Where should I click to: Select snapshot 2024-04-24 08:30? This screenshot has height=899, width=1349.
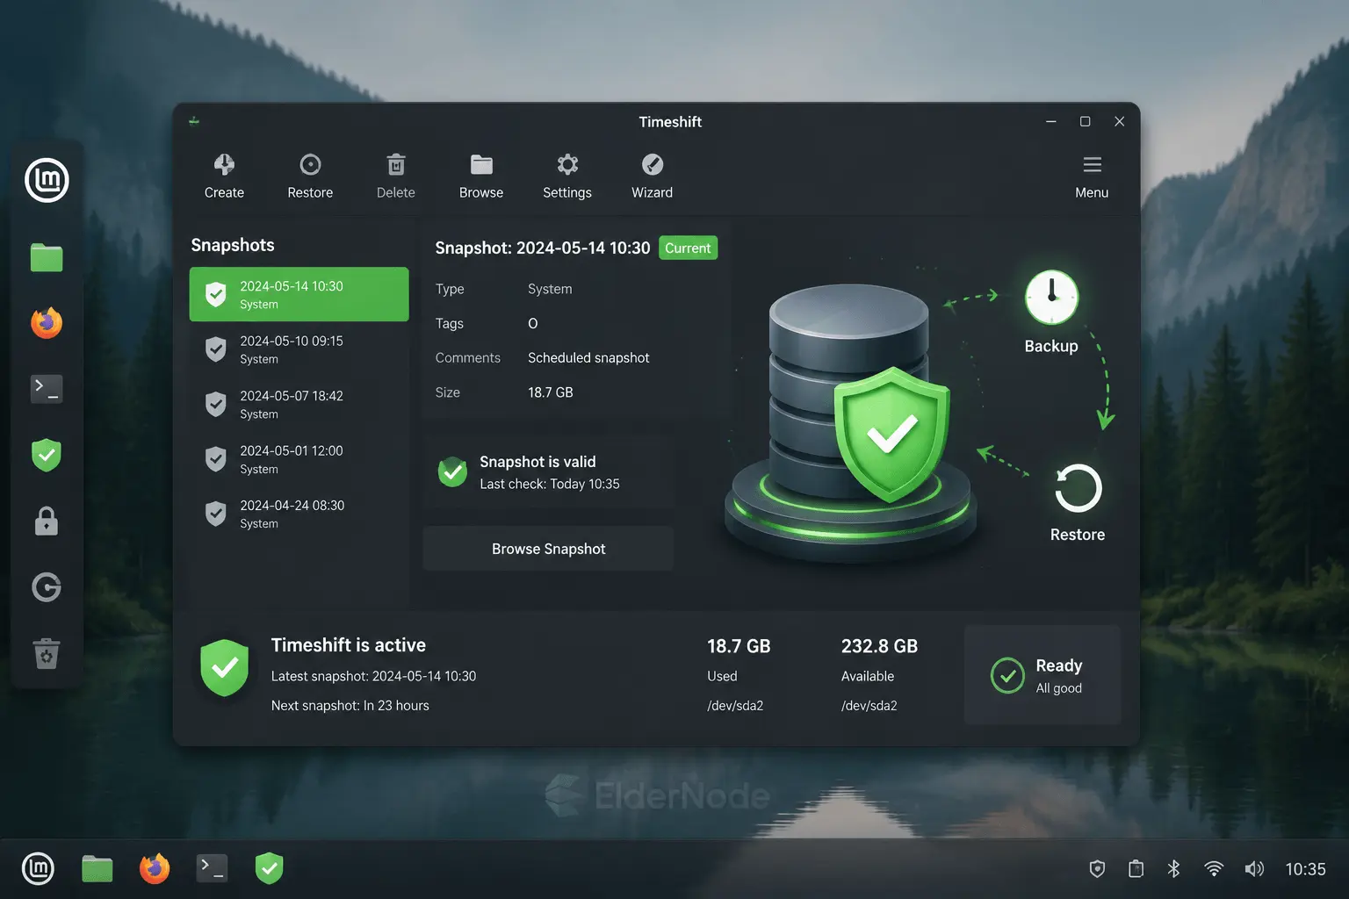pos(299,514)
